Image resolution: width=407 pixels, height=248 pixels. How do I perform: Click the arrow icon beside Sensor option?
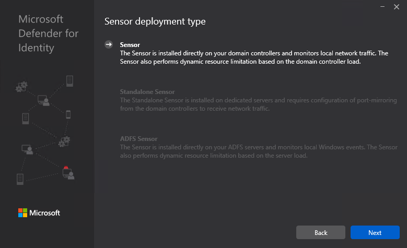(109, 45)
